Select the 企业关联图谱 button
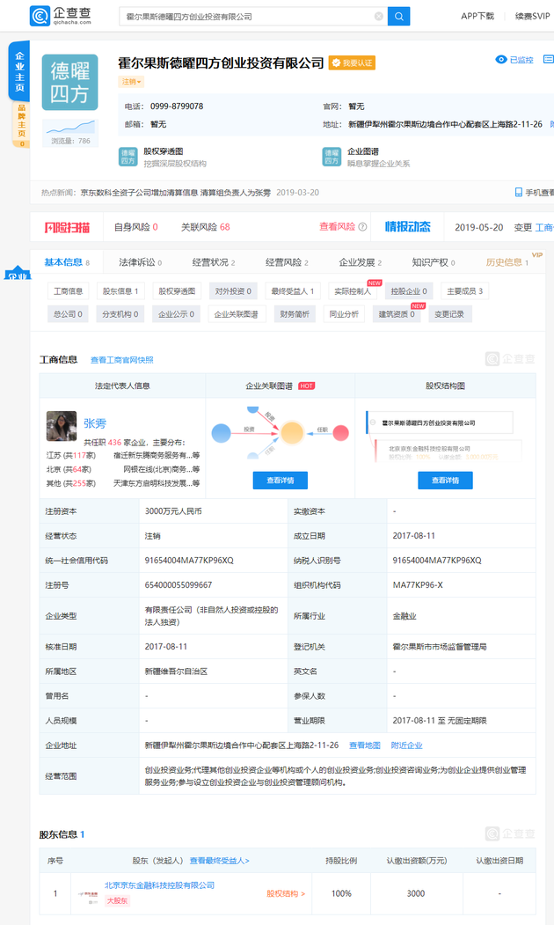This screenshot has height=925, width=554. tap(237, 314)
